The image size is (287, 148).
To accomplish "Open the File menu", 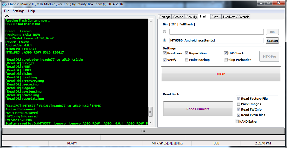I will [7, 11].
